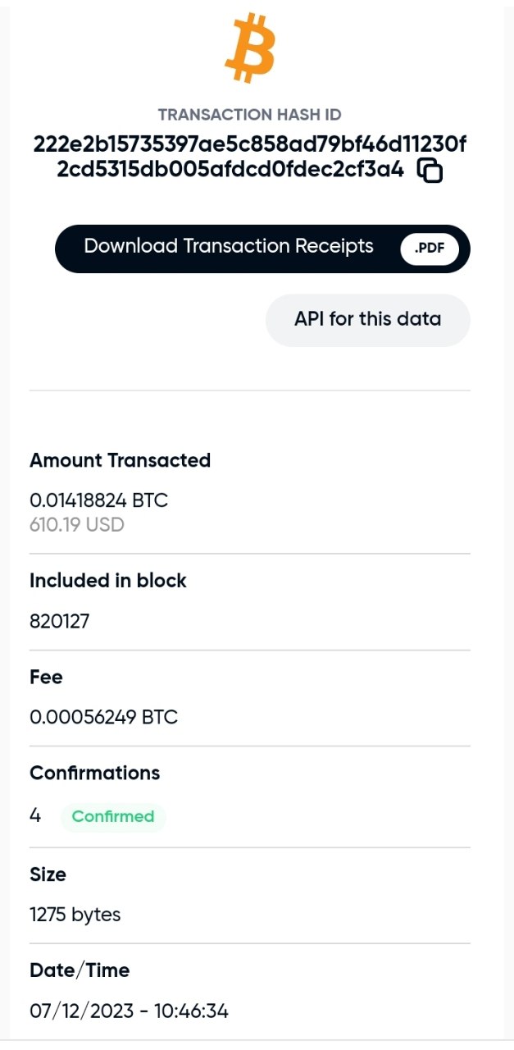Click the Confirmations heading

(95, 773)
